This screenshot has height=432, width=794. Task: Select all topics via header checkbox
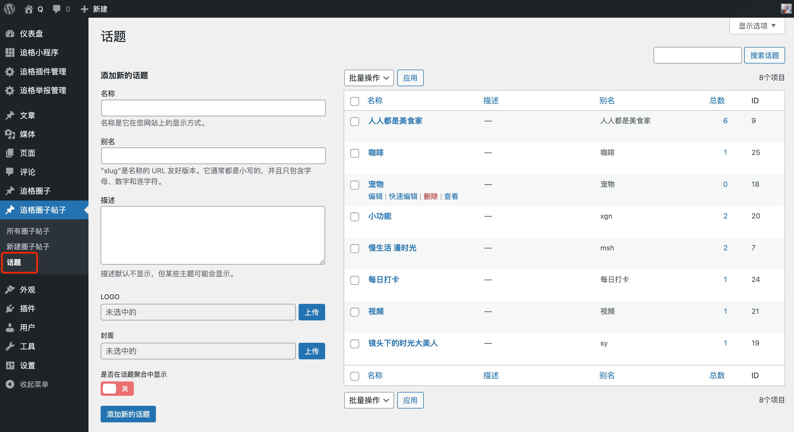[x=354, y=101]
